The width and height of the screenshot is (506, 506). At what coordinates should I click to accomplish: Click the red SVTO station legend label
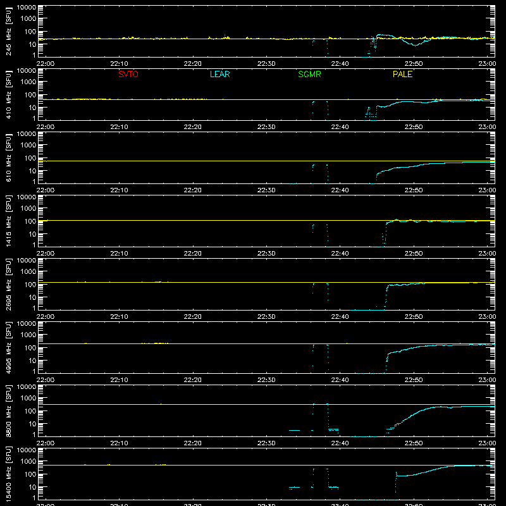[x=128, y=74]
